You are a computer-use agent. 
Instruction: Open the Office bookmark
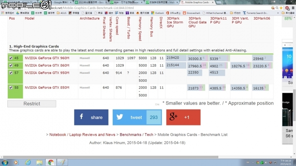click(173, 13)
